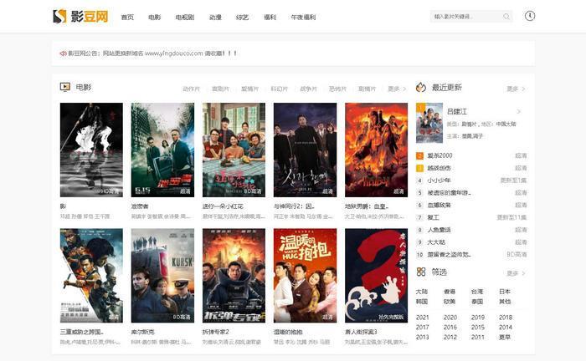Click the 筛选 grid icon

pos(421,272)
